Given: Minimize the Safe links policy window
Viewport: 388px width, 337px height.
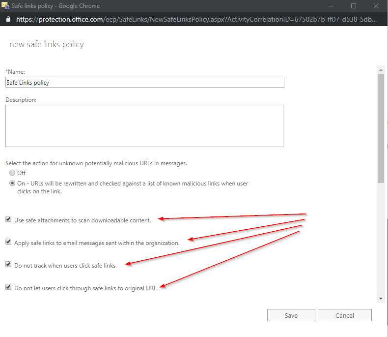Looking at the screenshot, I should (x=331, y=6).
